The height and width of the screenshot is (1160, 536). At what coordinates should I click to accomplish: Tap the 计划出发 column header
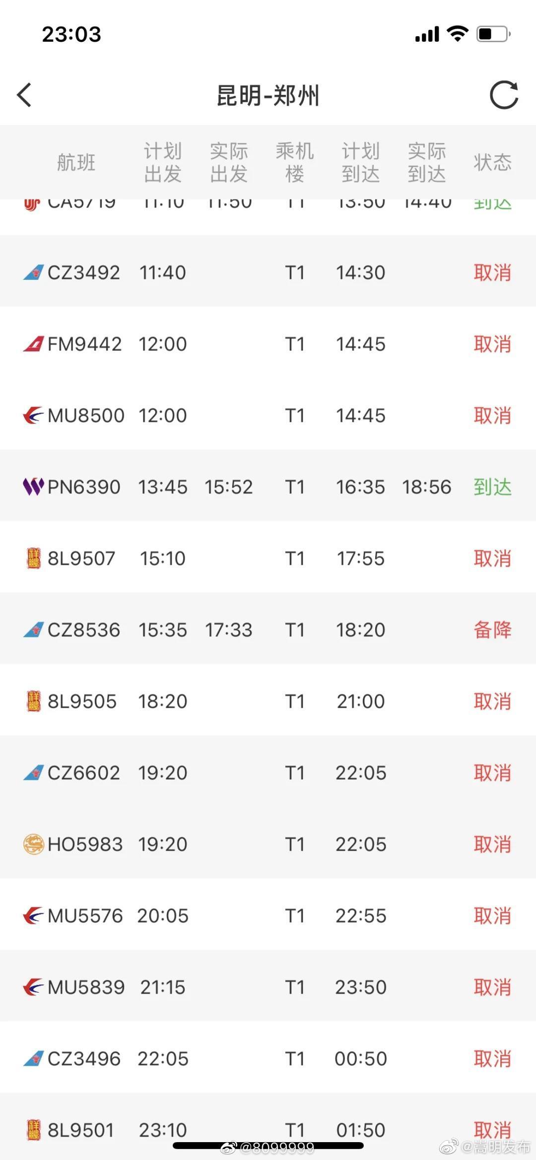[162, 162]
